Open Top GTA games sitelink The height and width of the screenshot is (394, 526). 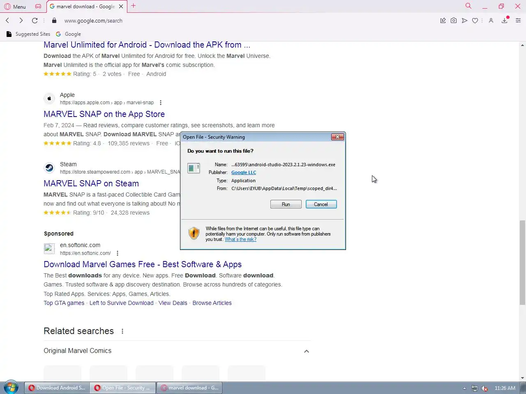[x=64, y=303]
